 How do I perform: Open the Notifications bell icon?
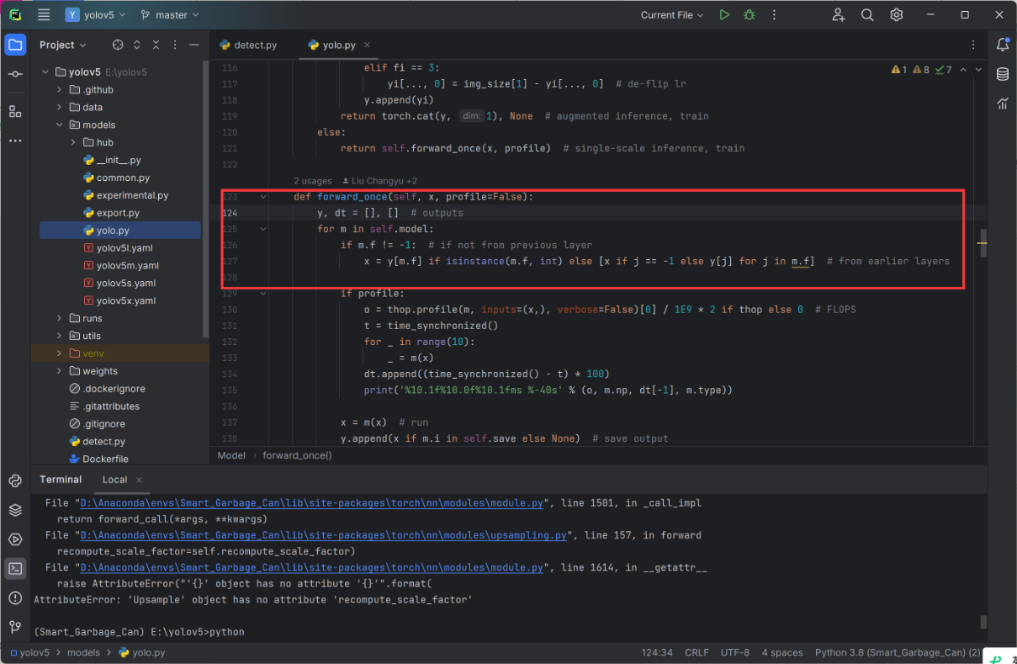1002,45
